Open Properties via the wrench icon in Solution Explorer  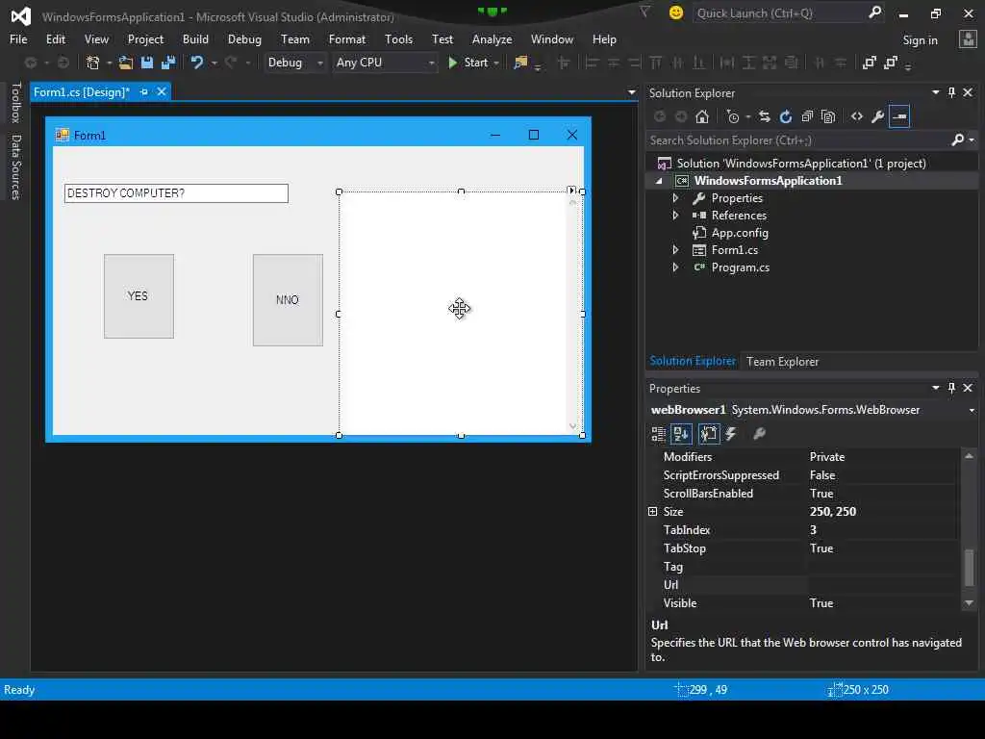878,116
